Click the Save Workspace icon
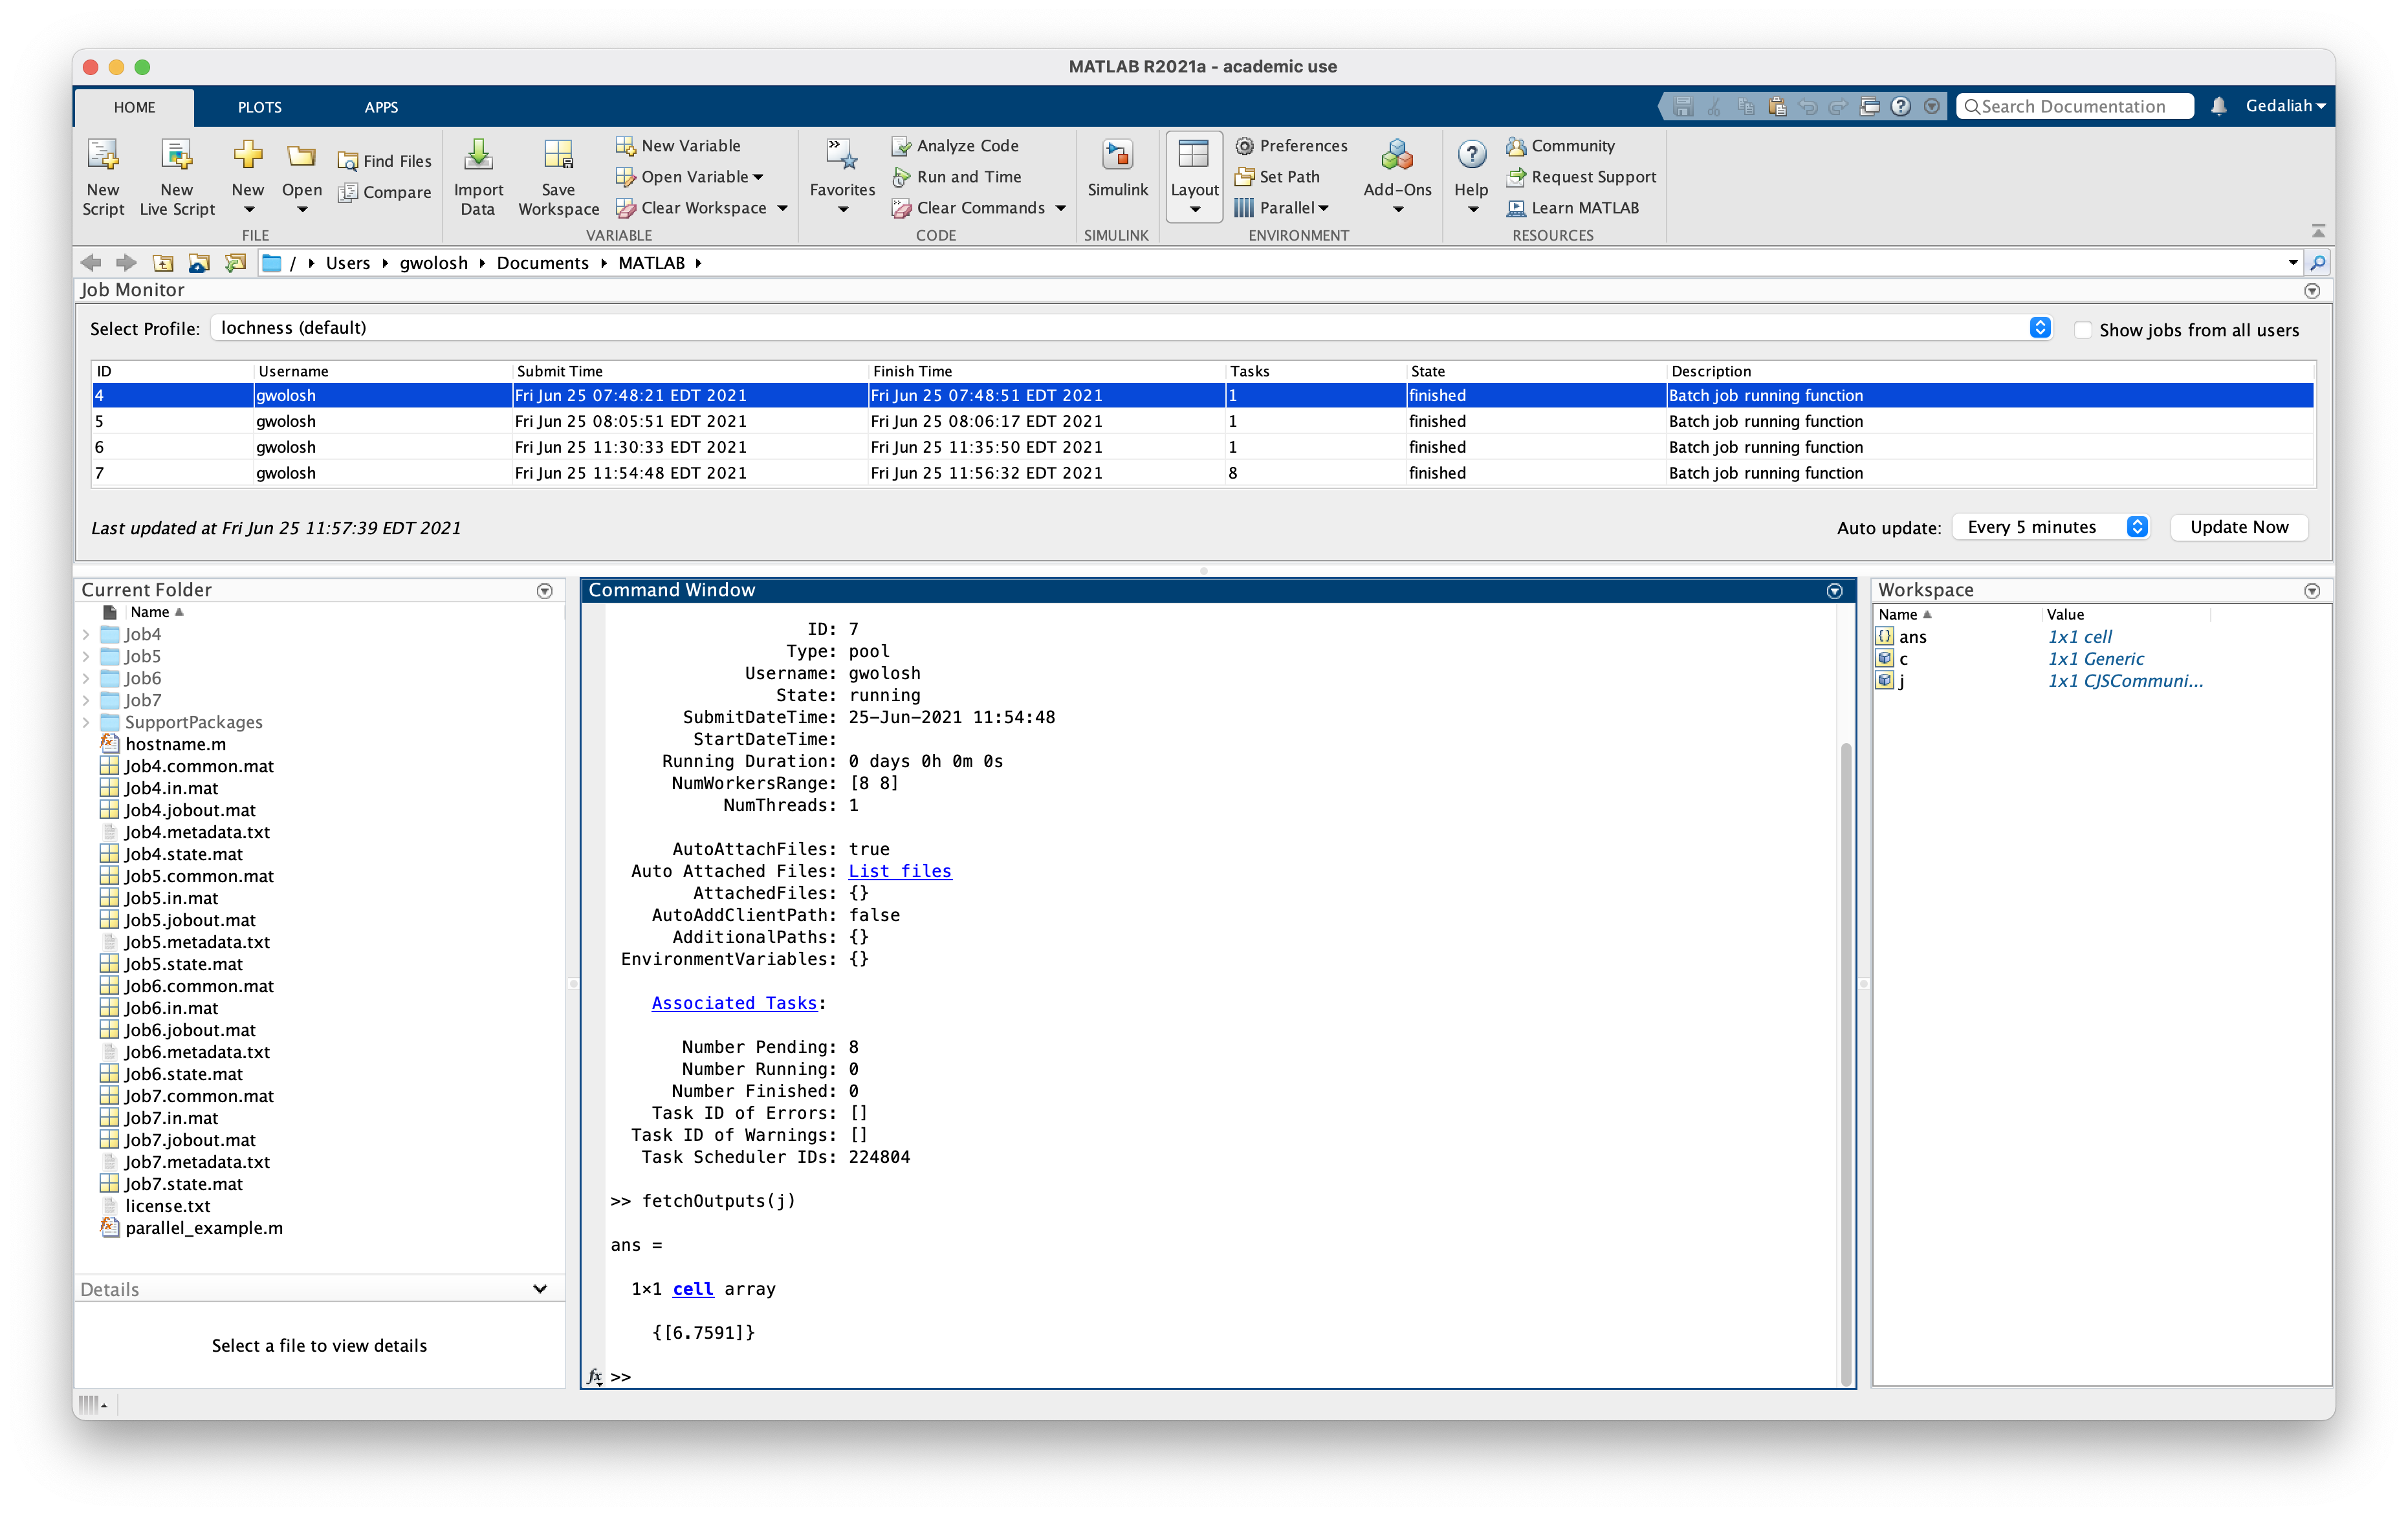This screenshot has height=1516, width=2408. tap(558, 178)
